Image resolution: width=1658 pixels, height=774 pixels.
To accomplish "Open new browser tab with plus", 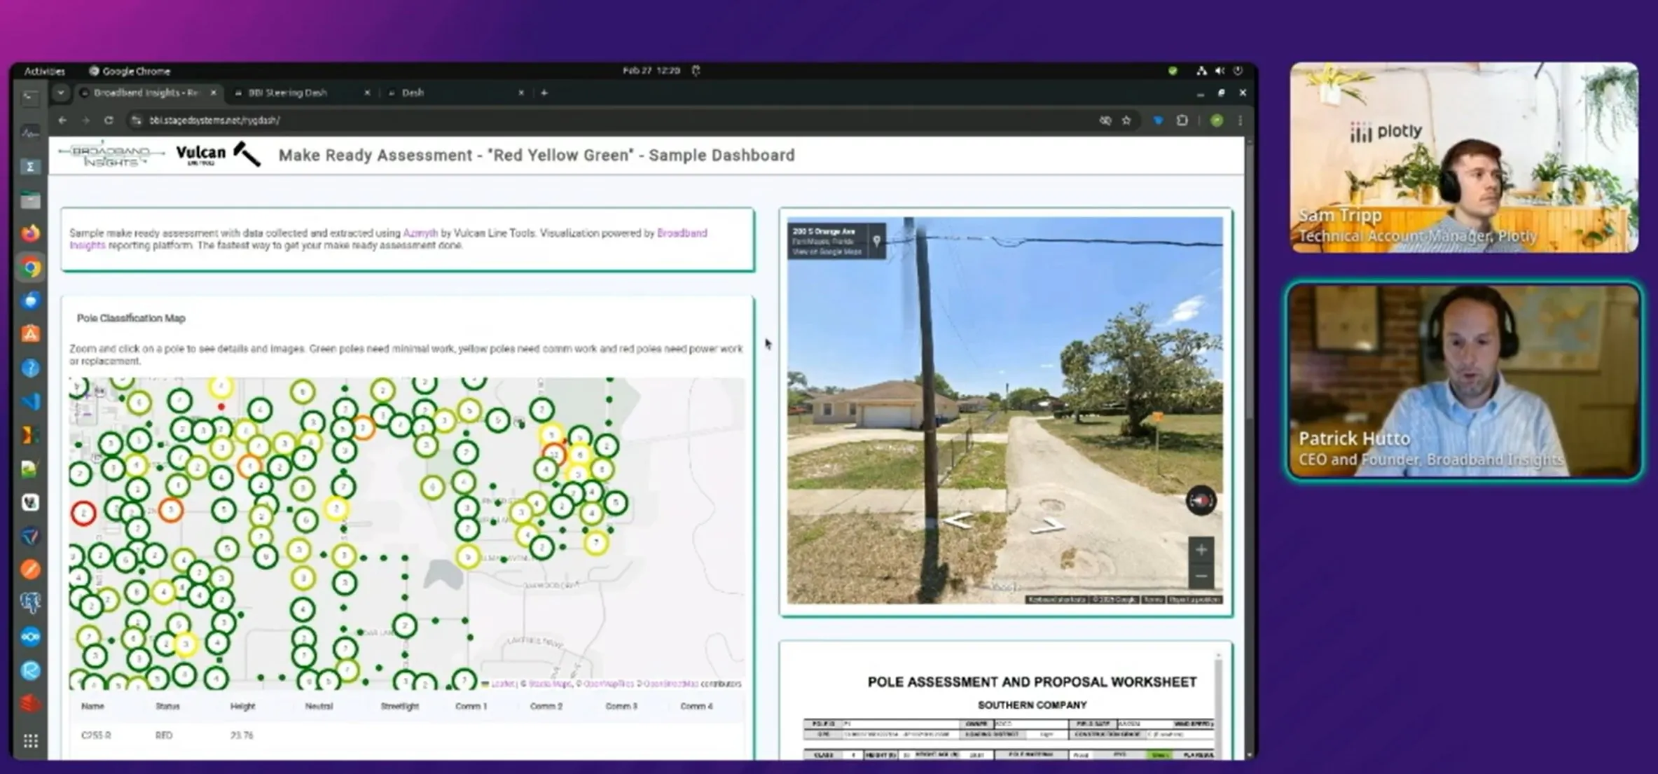I will coord(544,92).
